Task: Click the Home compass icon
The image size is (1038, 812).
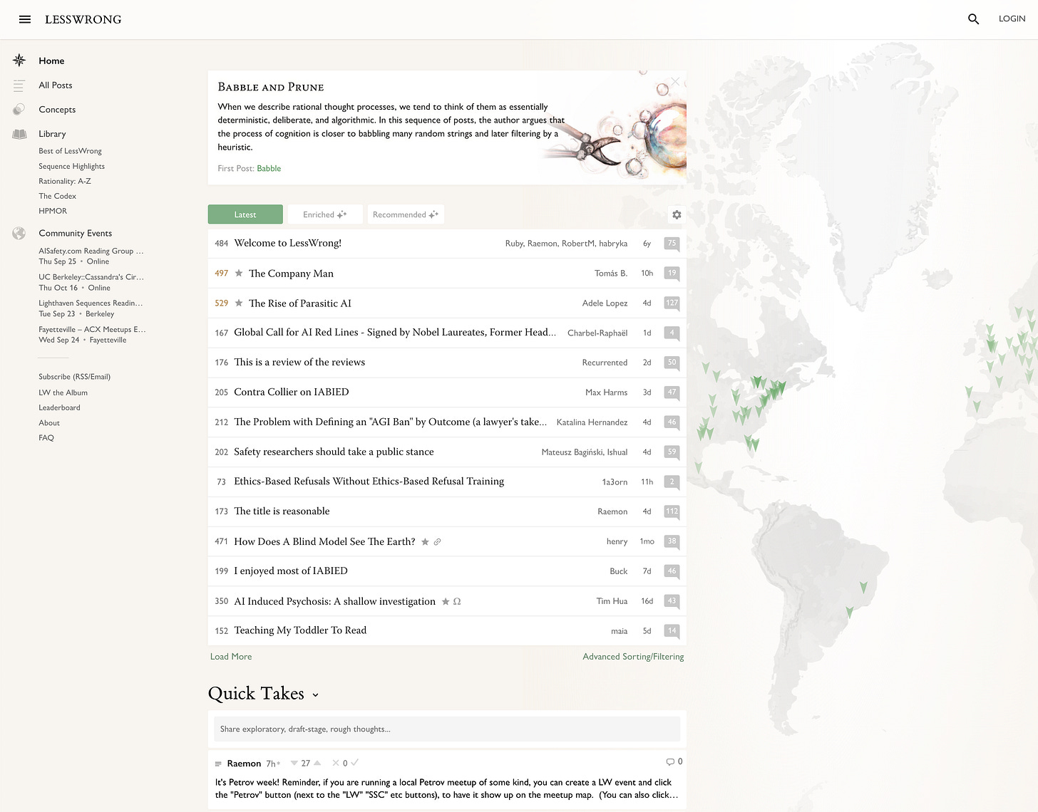Action: (x=19, y=61)
